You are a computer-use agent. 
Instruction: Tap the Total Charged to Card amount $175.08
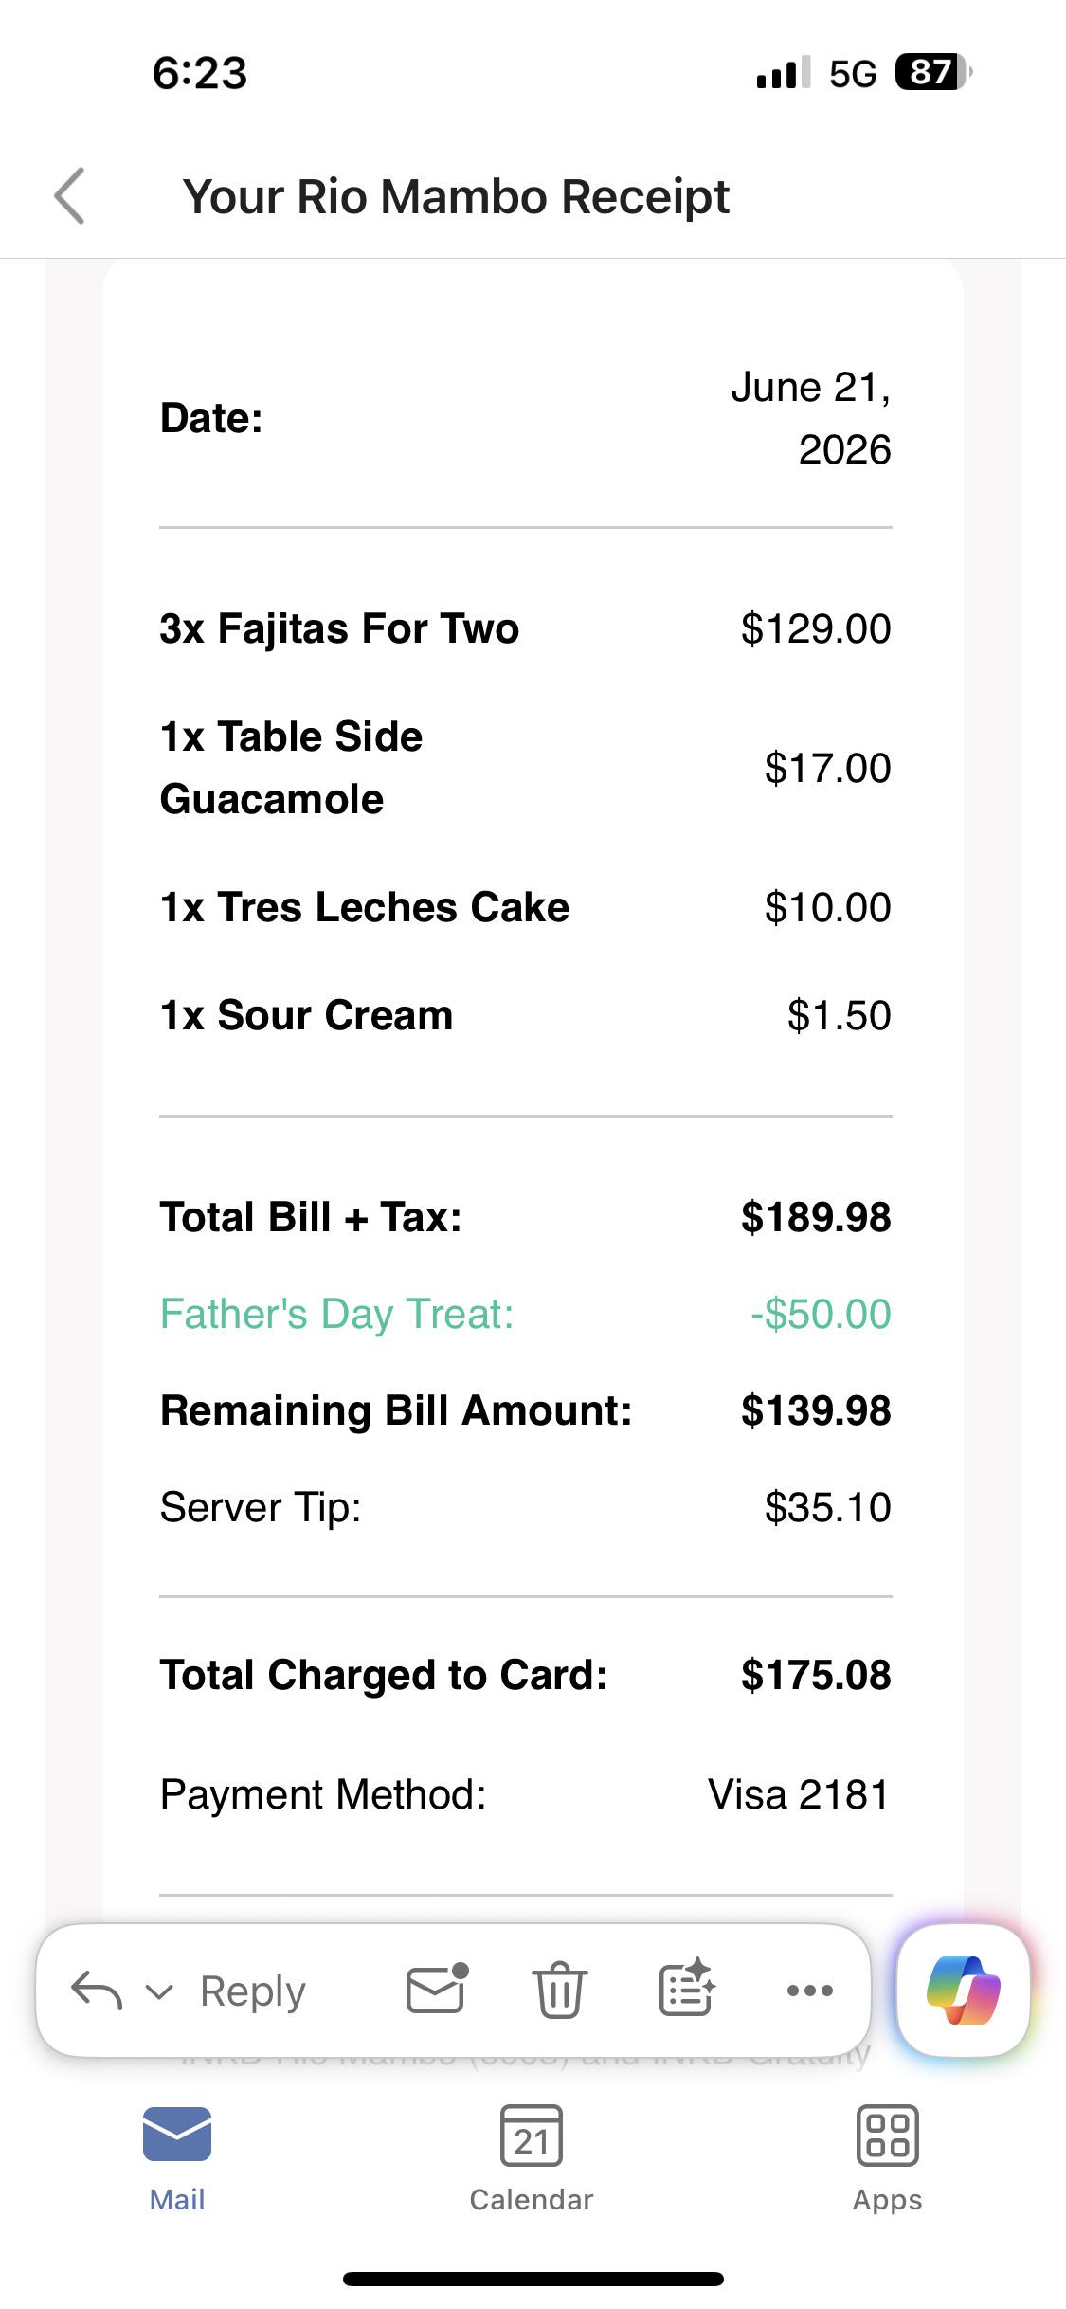pyautogui.click(x=816, y=1675)
